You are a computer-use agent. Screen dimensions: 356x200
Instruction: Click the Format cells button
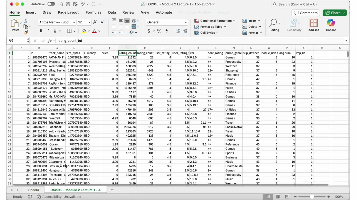252,32
